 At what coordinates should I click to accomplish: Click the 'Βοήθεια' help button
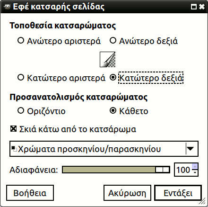[x=30, y=193]
